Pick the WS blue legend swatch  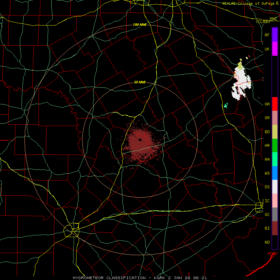[x=275, y=173]
